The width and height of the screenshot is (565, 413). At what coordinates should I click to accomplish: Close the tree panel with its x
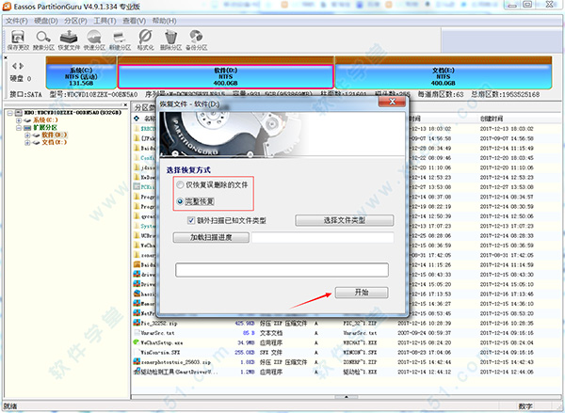[125, 104]
